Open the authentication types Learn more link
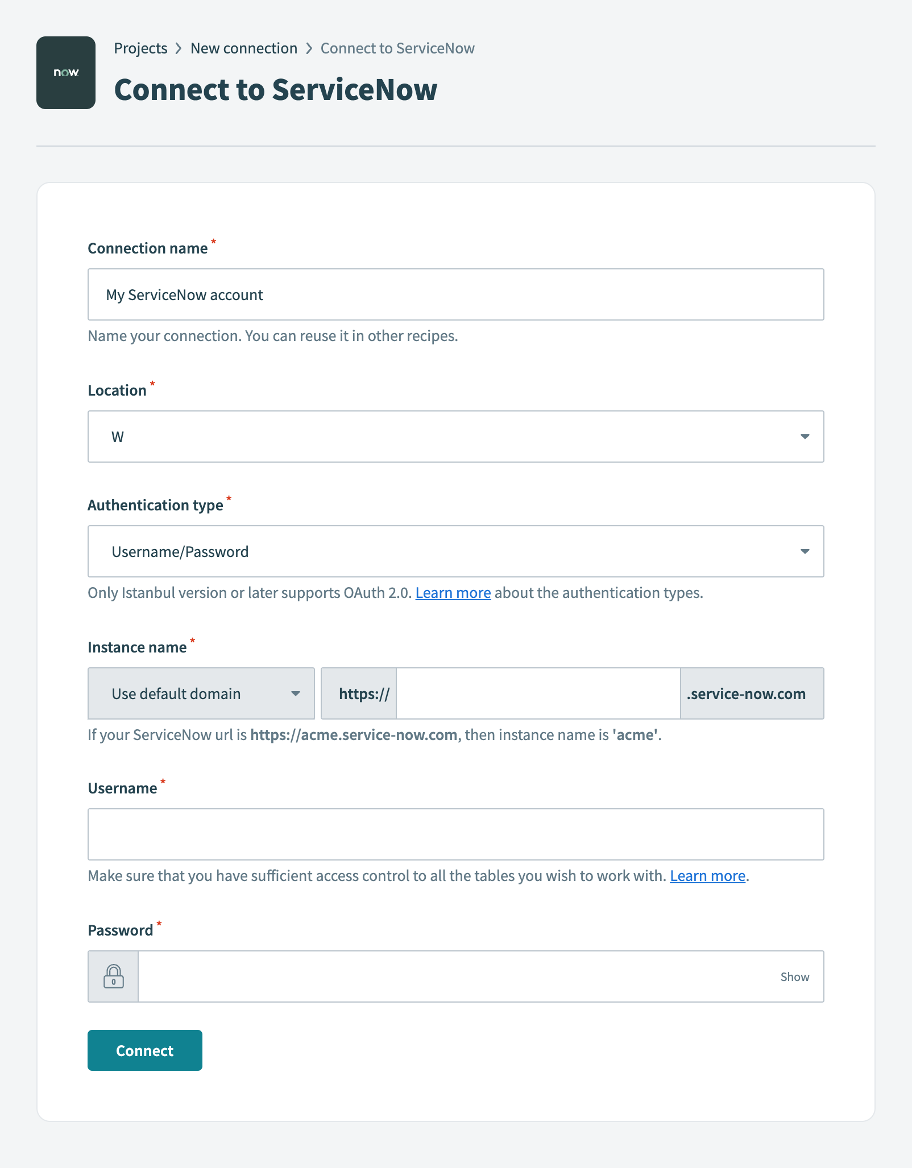The width and height of the screenshot is (912, 1168). coord(453,593)
